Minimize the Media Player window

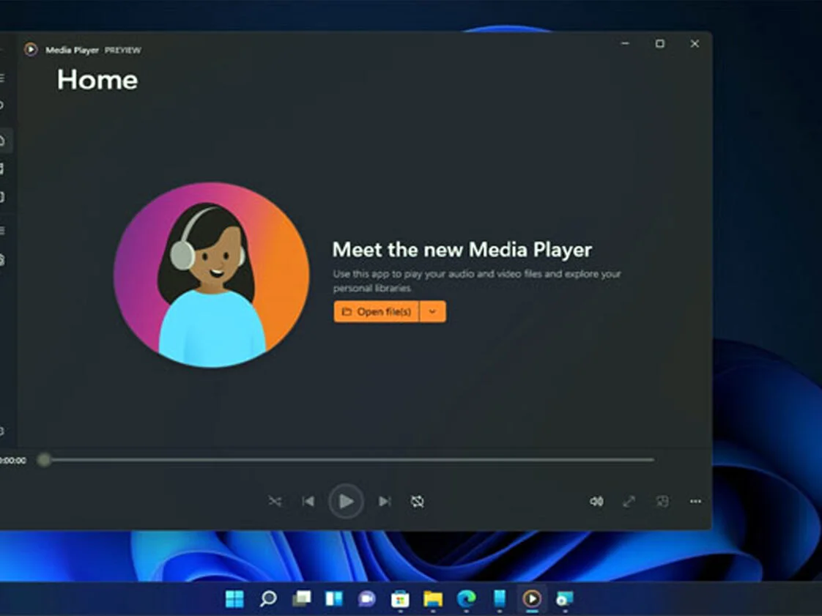pos(625,43)
